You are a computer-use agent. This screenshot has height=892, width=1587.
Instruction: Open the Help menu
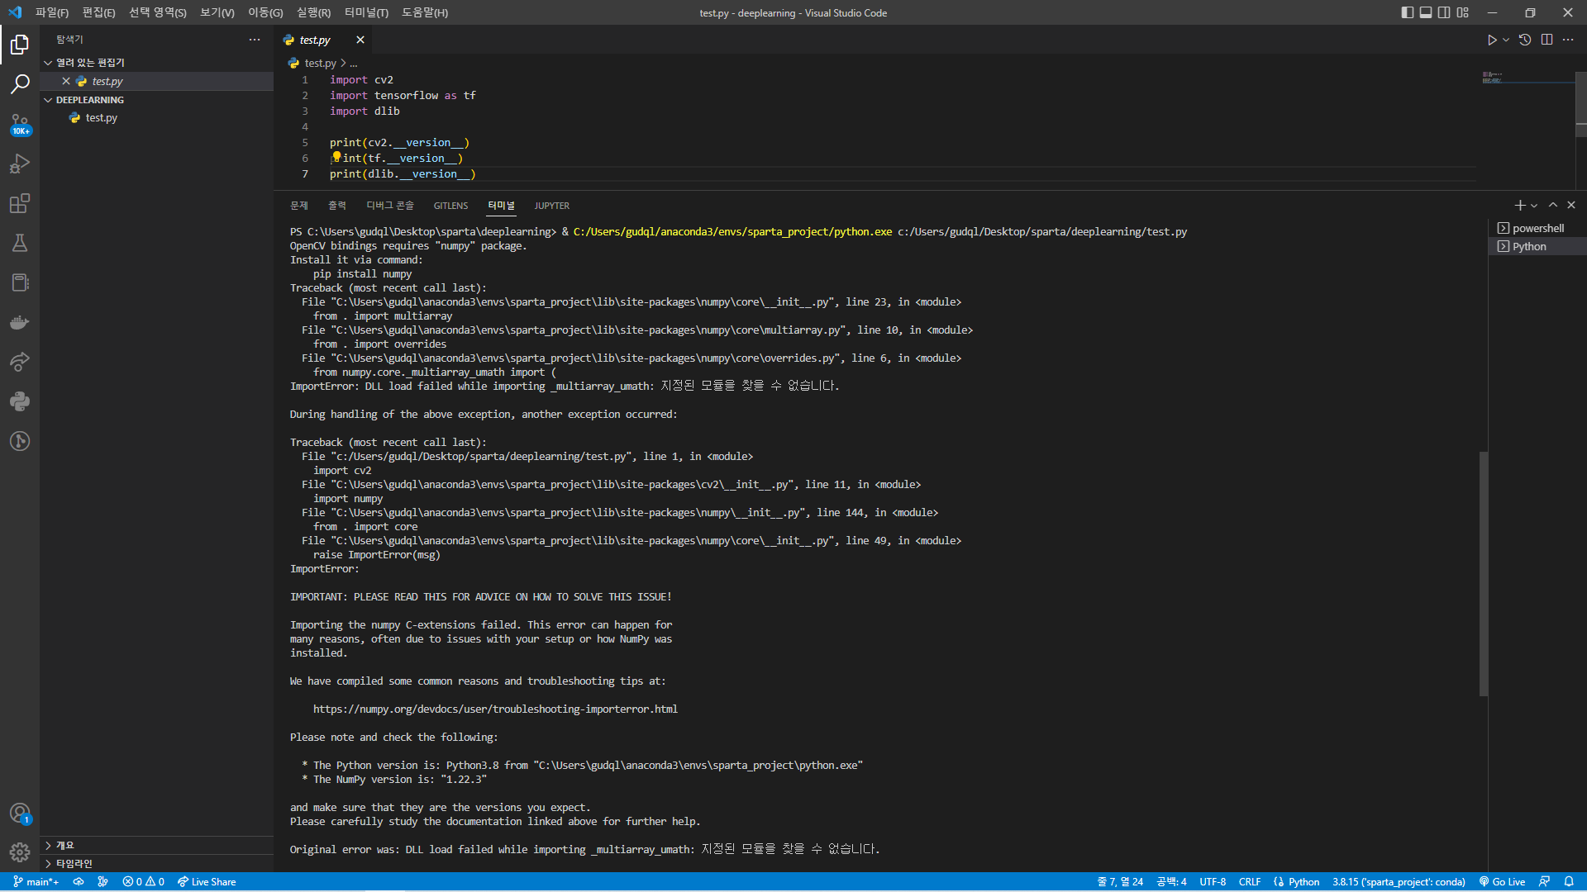coord(425,12)
